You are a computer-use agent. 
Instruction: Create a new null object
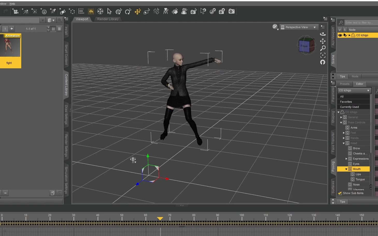[x=72, y=11]
